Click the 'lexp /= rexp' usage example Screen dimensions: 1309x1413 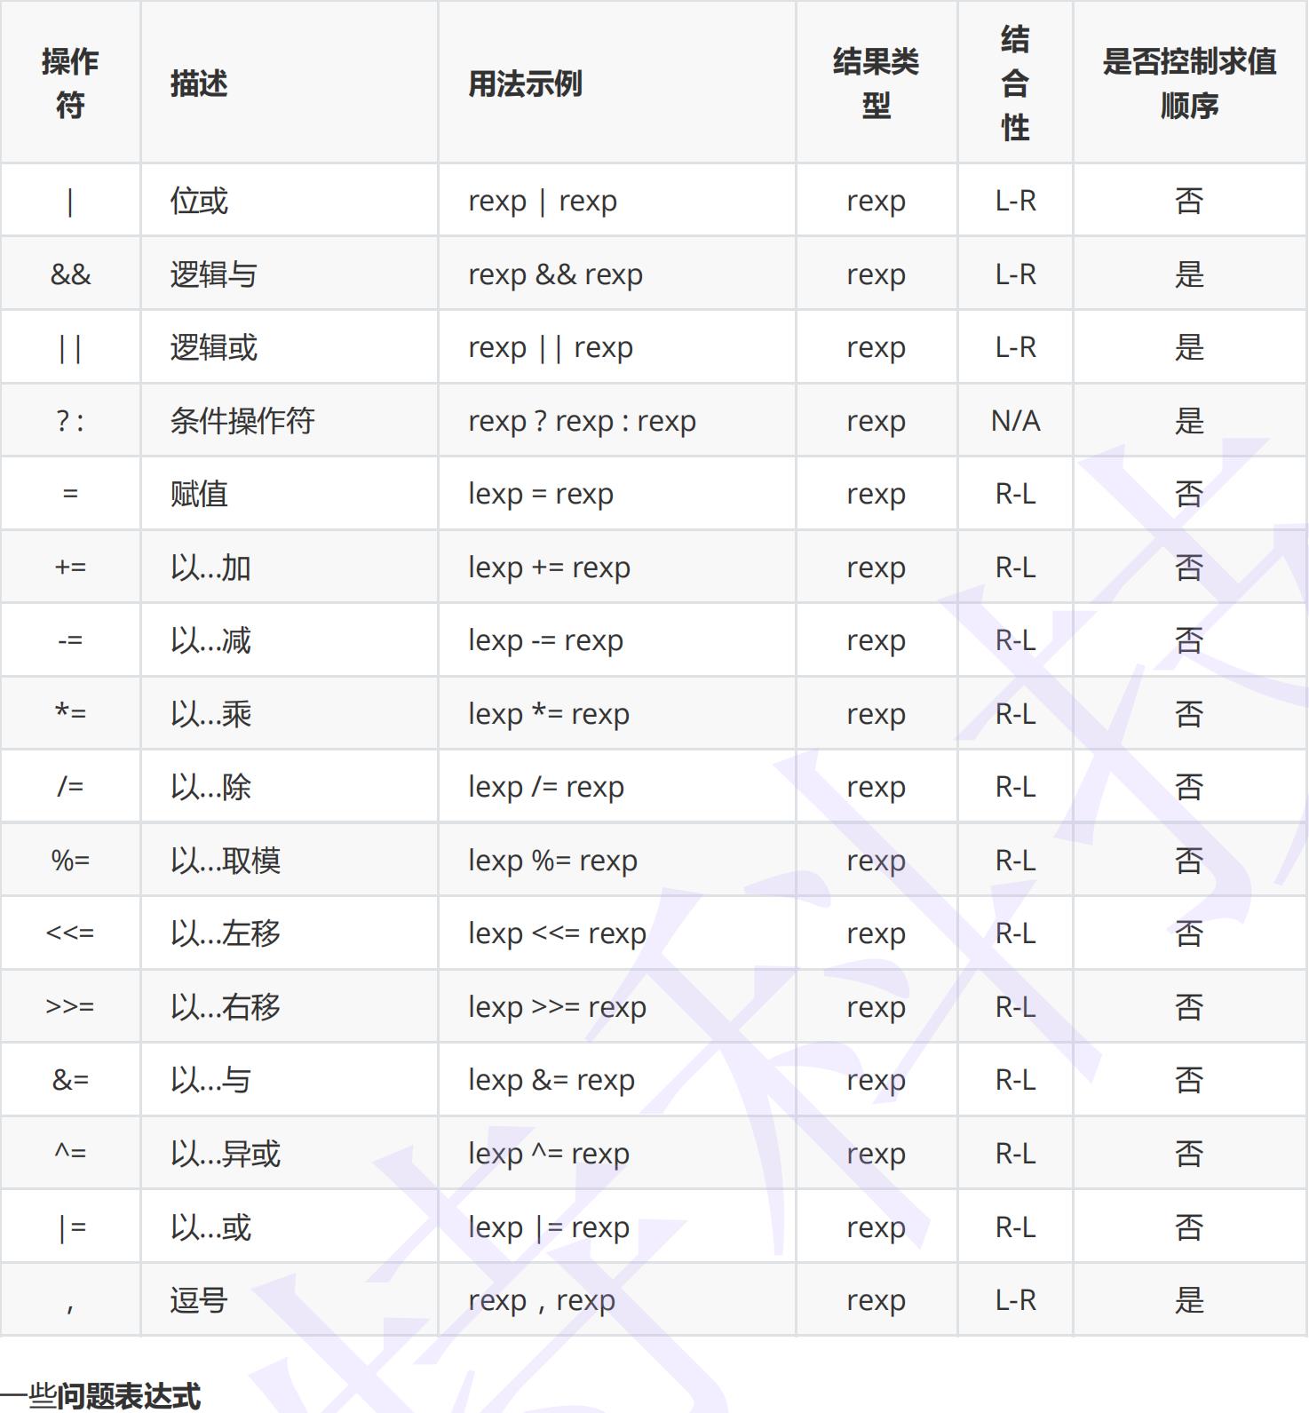pos(546,788)
